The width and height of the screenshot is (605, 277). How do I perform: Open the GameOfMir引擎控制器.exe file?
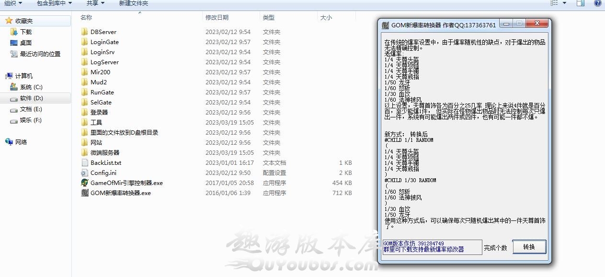[126, 183]
